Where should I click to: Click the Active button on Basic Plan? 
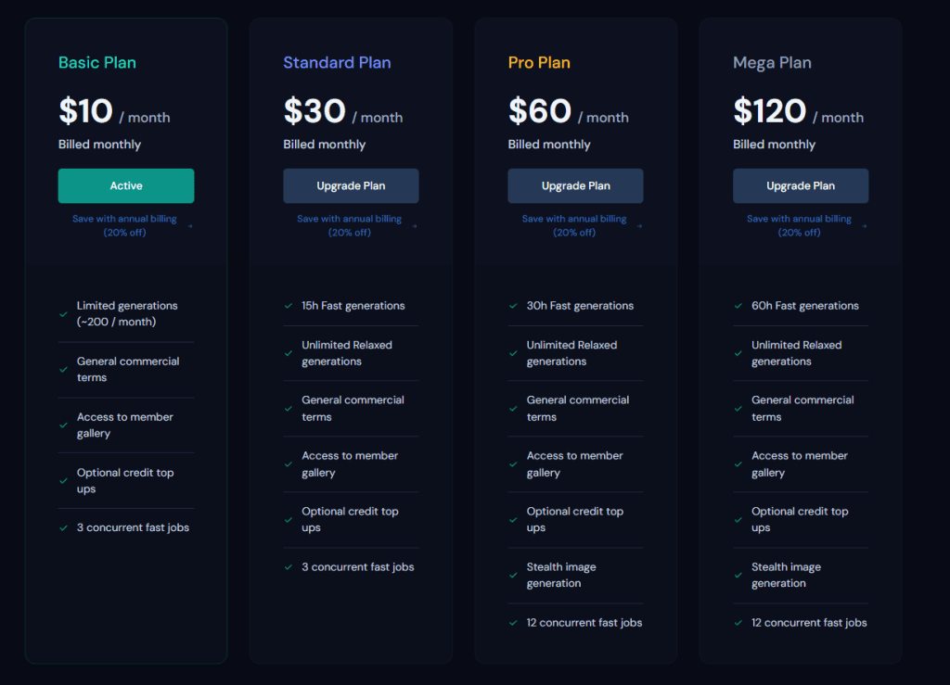126,185
